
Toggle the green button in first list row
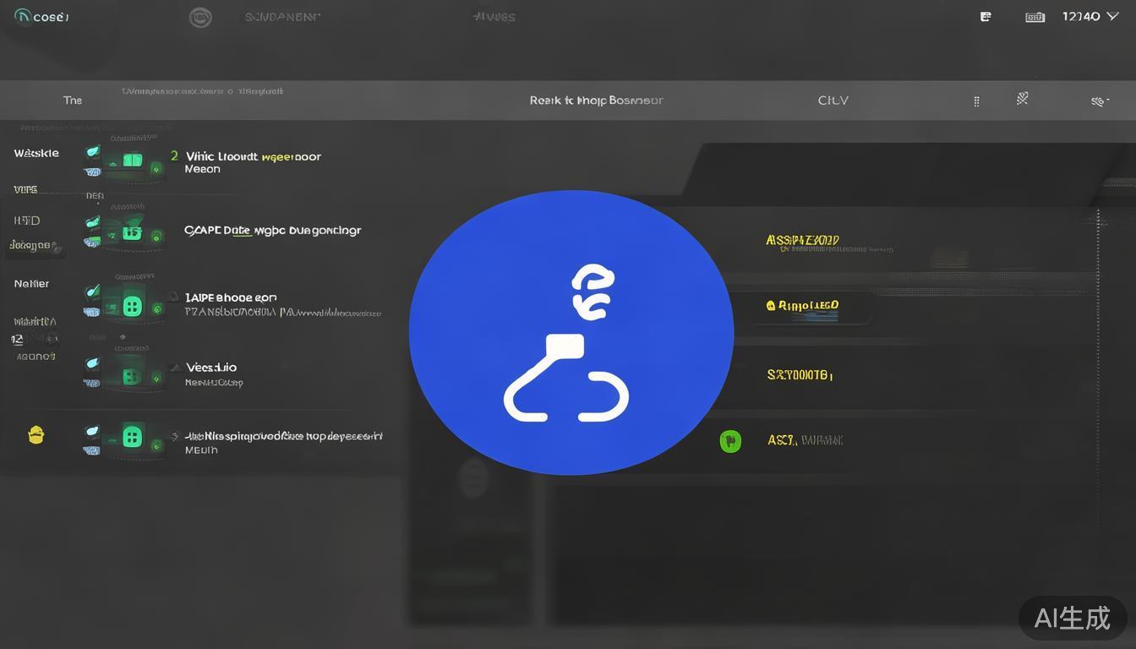coord(133,160)
